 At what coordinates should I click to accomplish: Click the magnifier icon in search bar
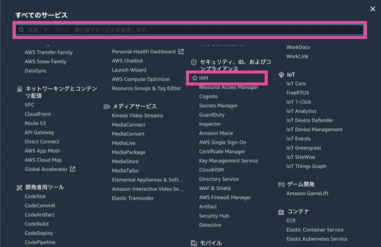point(22,30)
